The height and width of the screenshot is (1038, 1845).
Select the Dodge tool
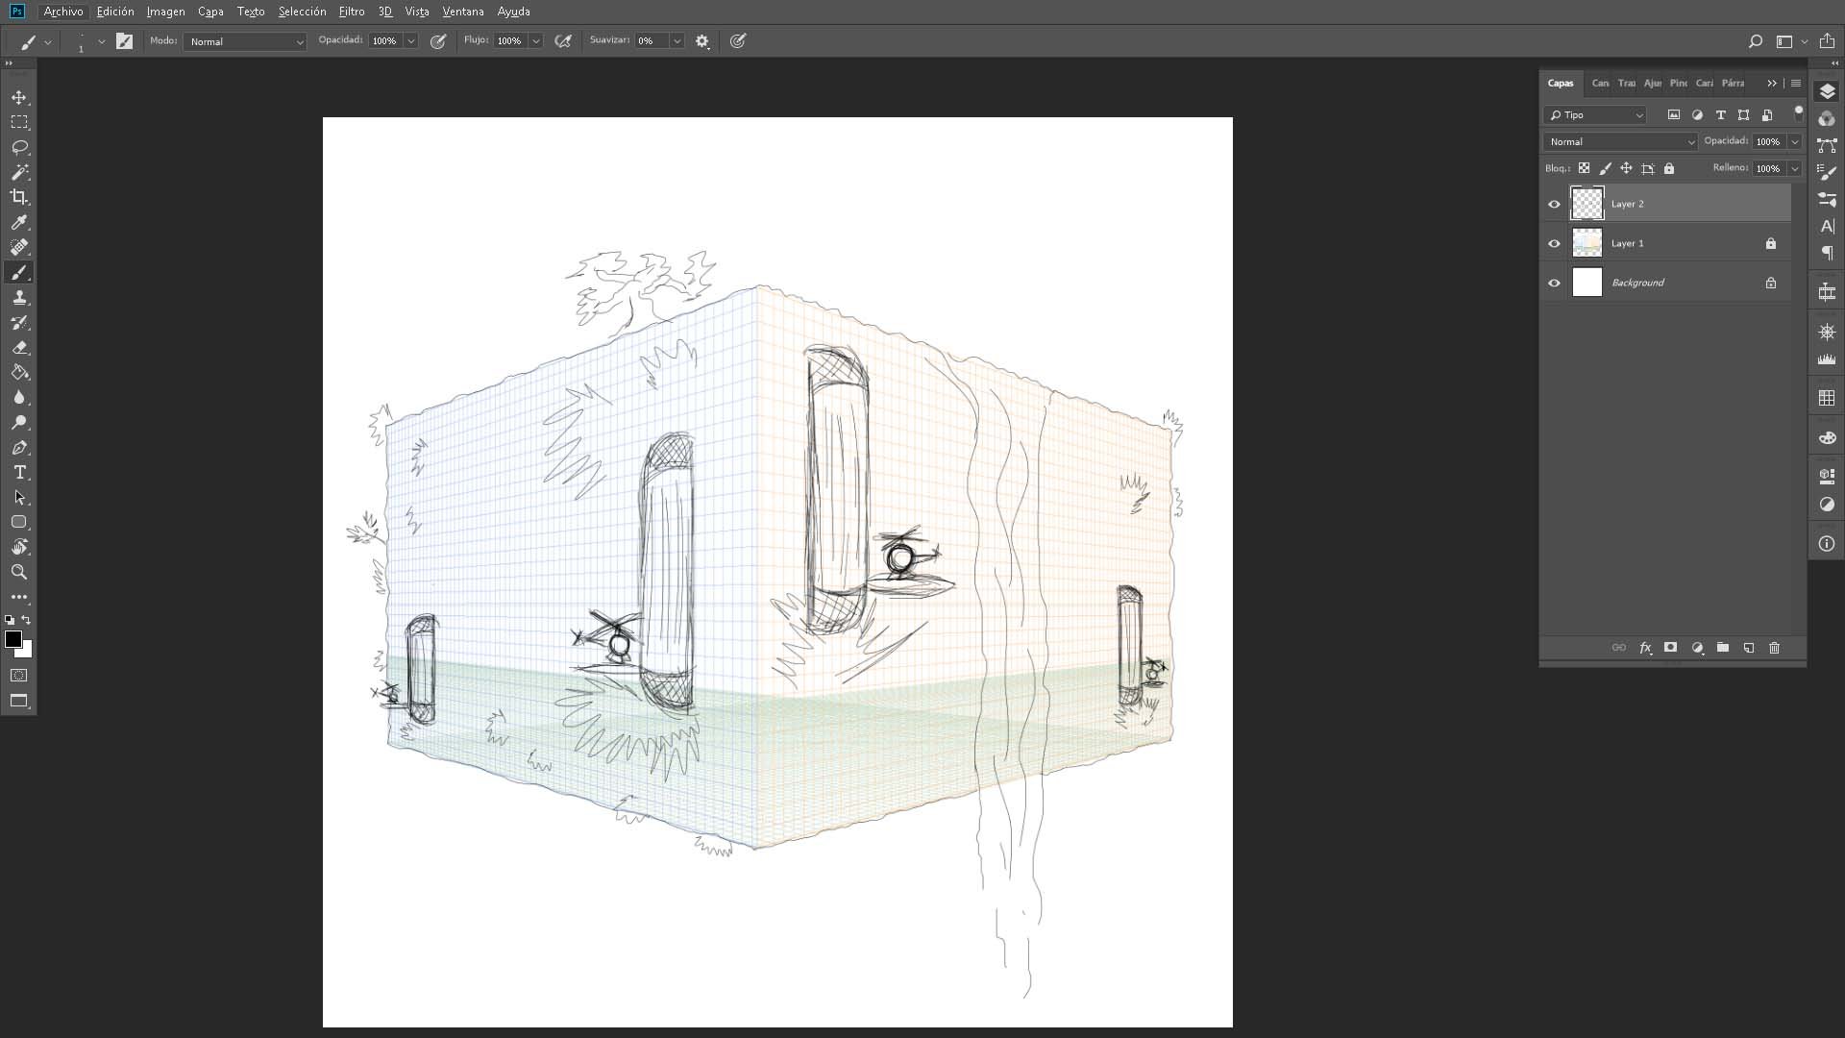19,423
